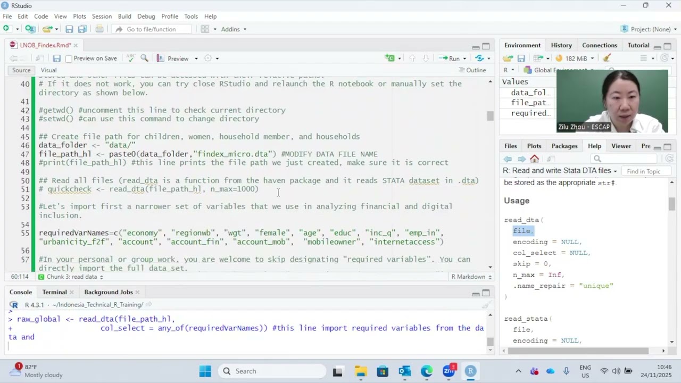Click the Run button
681x383 pixels.
[x=450, y=59]
